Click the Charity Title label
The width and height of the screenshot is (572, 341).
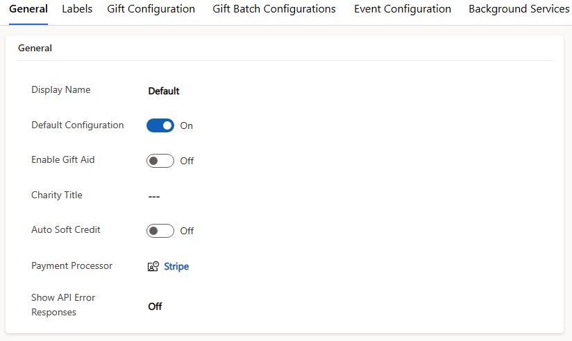(56, 195)
